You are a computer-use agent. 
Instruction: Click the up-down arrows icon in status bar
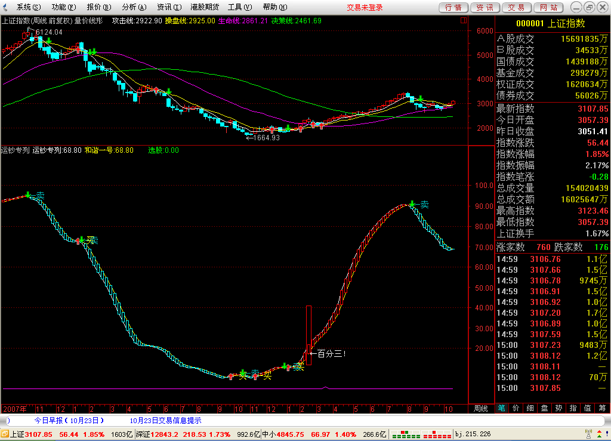tap(599, 434)
